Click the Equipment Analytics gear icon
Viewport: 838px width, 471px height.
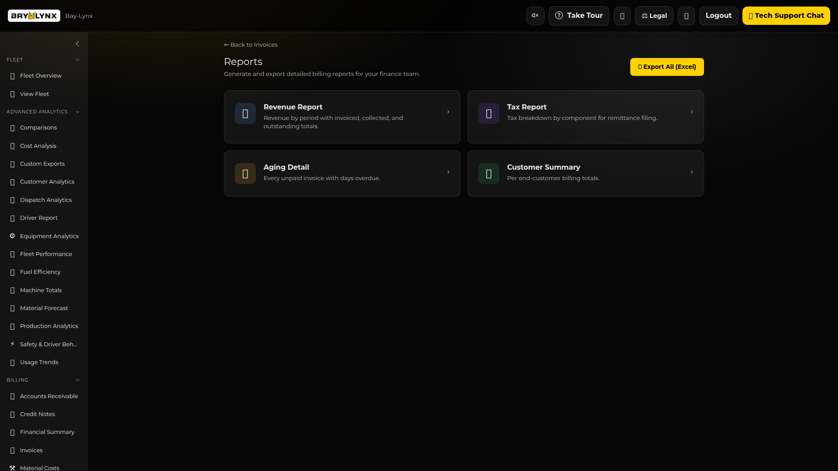point(12,236)
